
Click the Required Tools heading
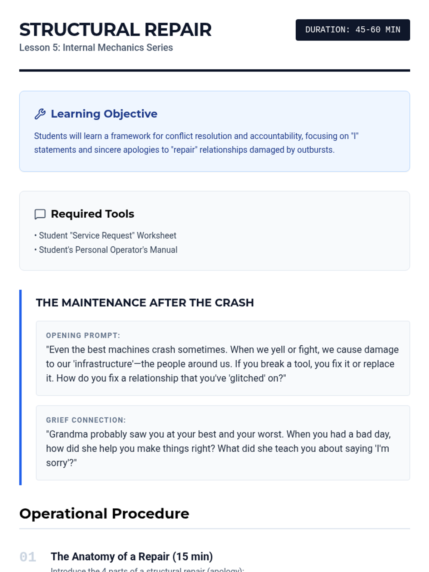point(93,214)
